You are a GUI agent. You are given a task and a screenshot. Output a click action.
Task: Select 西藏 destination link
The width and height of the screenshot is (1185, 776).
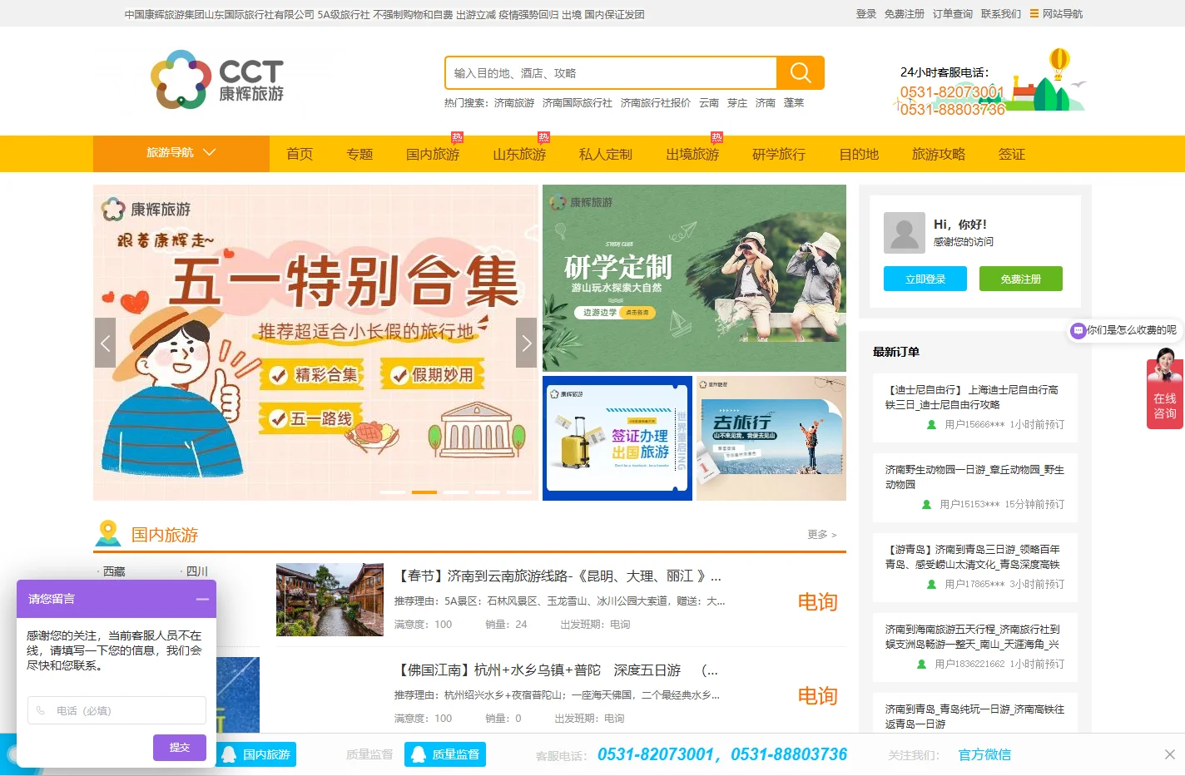click(x=114, y=571)
